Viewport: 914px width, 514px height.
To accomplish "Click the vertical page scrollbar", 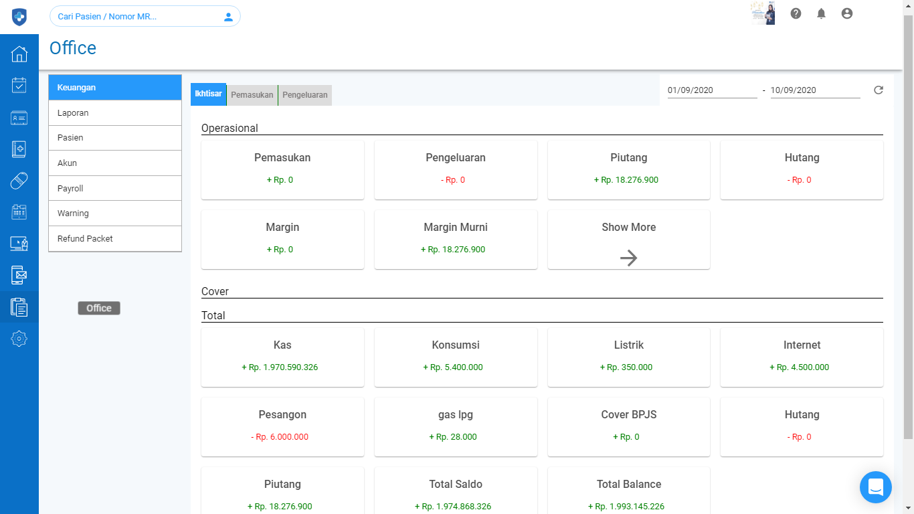I will coord(908,228).
